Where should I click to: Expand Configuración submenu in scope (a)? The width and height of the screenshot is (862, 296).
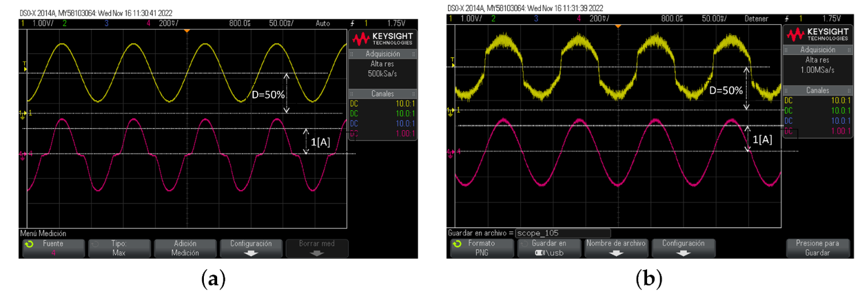[250, 248]
